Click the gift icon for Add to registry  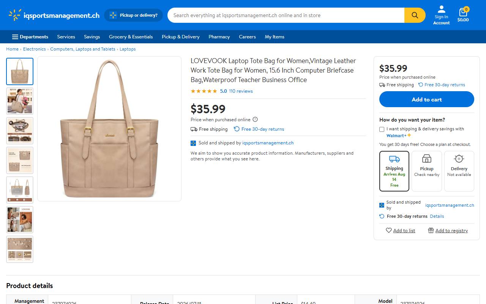coord(431,230)
